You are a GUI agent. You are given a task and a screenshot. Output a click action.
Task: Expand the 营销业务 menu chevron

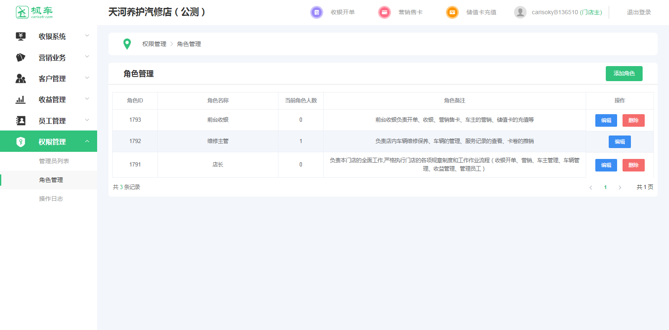click(87, 57)
